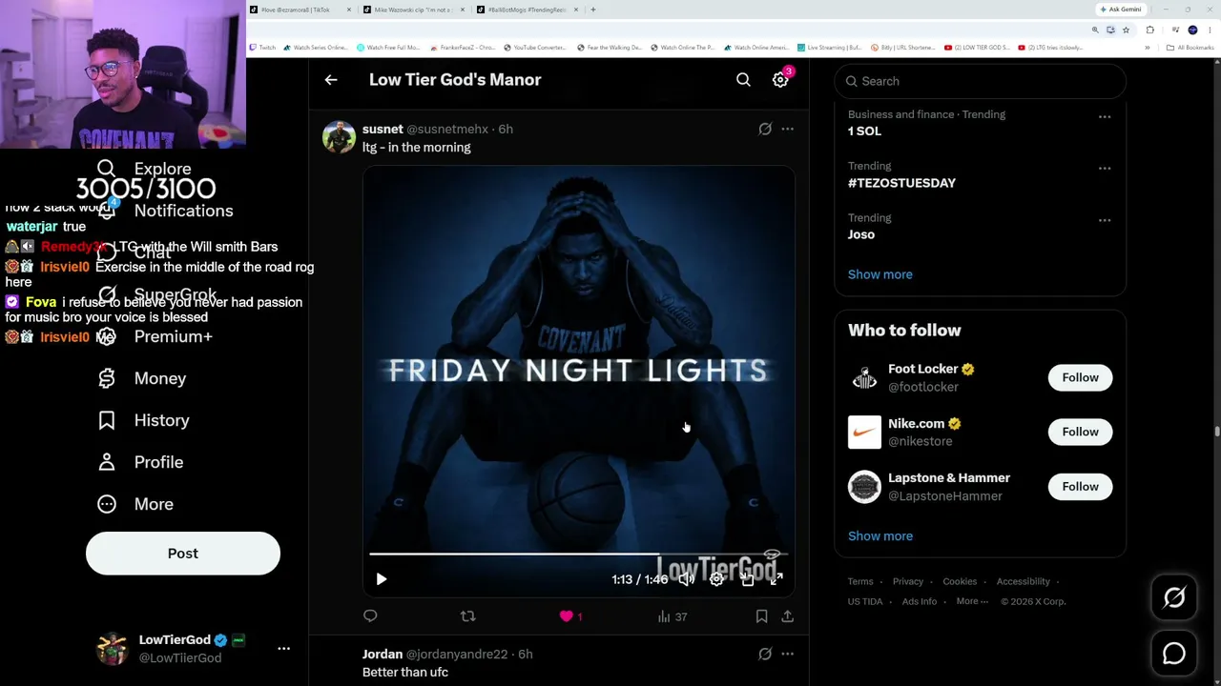
Task: Focus the X Search field
Action: coord(980,81)
